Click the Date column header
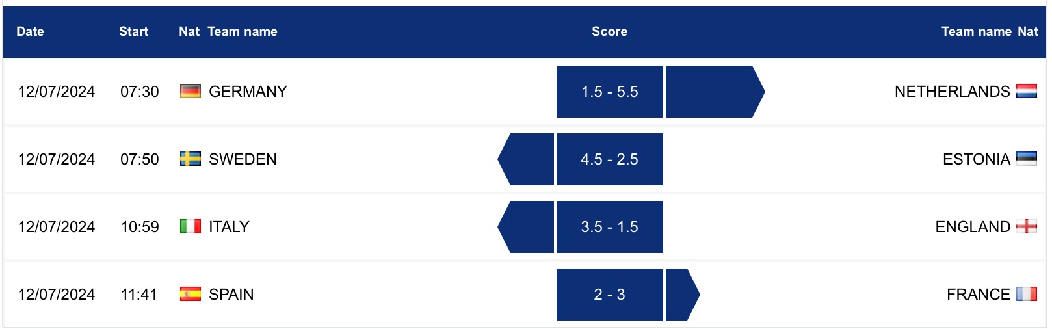1052x329 pixels. (30, 31)
